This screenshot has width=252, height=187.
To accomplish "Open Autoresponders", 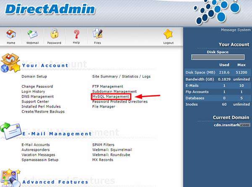I will [36, 150].
